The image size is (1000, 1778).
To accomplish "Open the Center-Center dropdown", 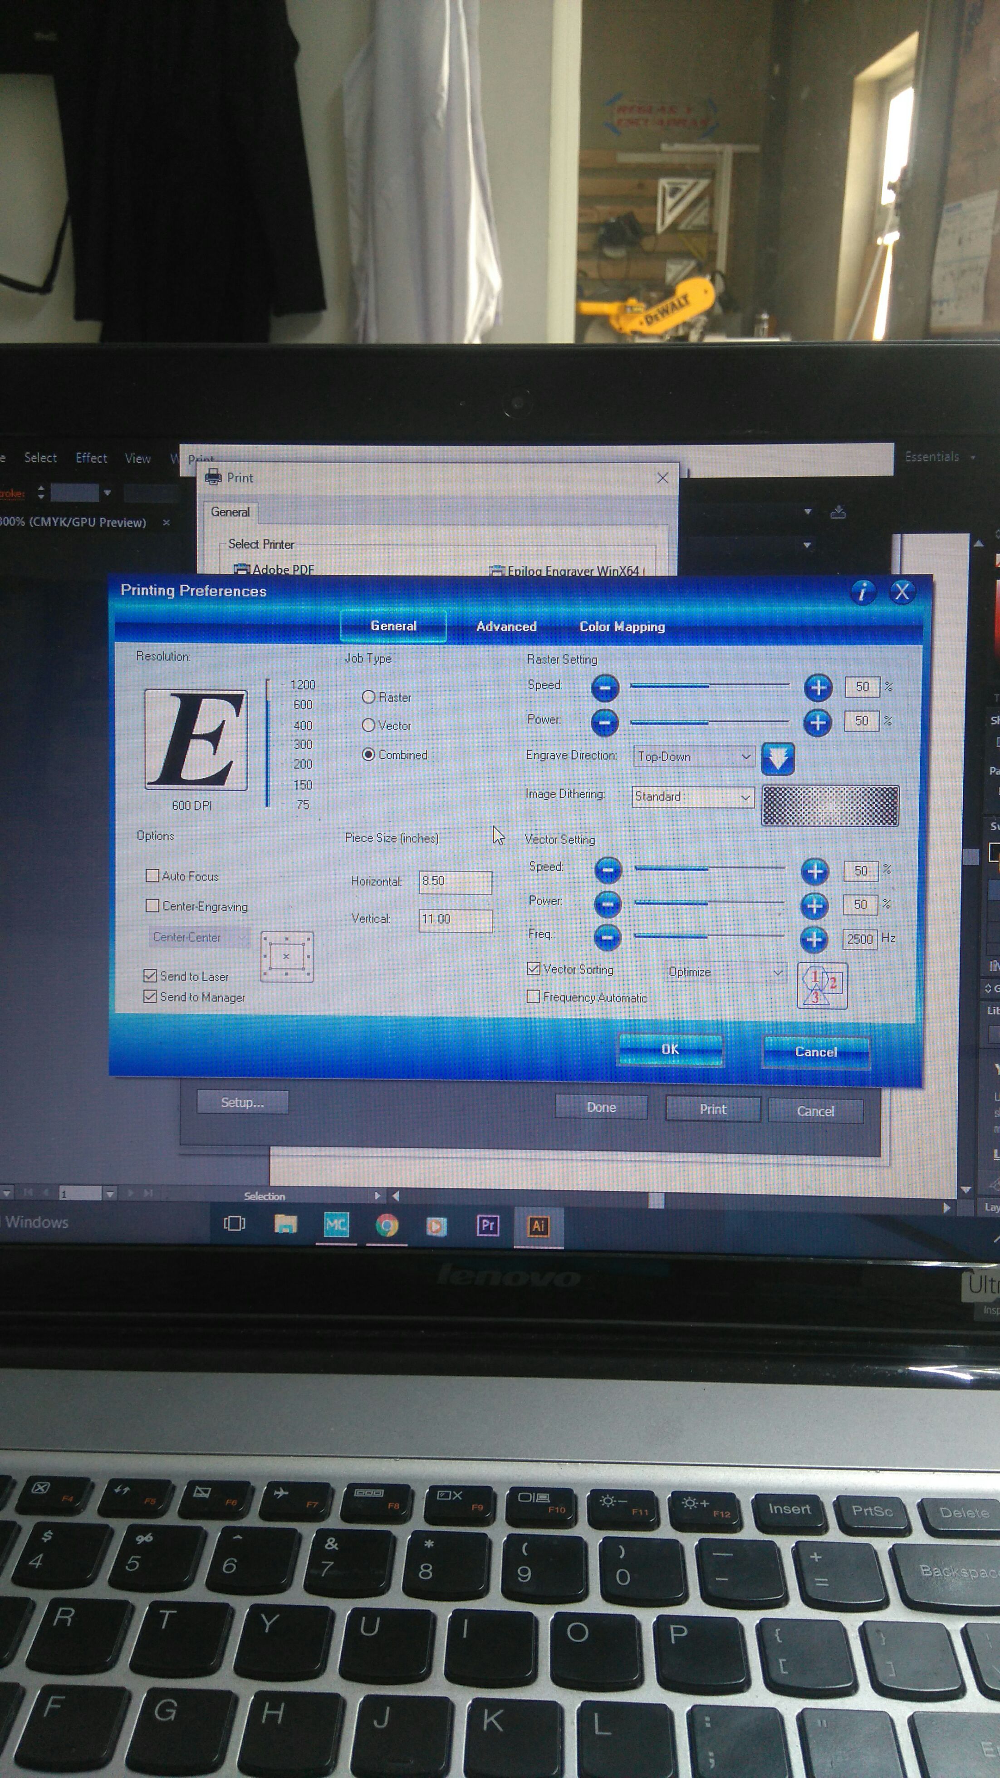I will point(199,938).
